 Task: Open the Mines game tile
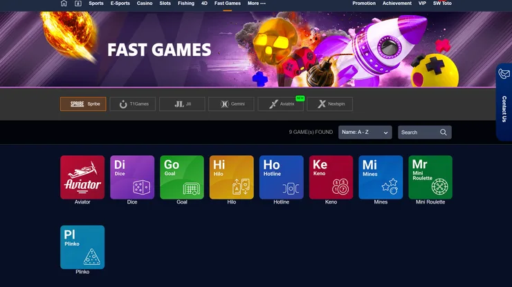tap(381, 177)
